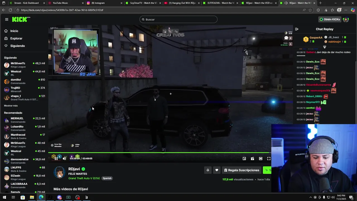Click JB_baez in leaderboard

point(334,37)
